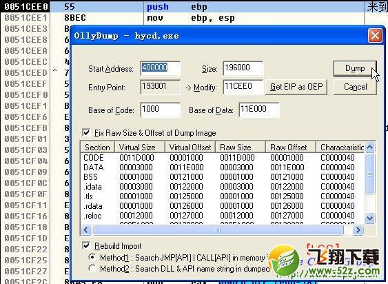Viewport: 388px width, 284px height.
Task: Click section list scroll right arrow
Action: tap(358, 230)
